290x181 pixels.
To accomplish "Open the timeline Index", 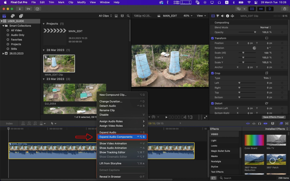I will 9,123.
